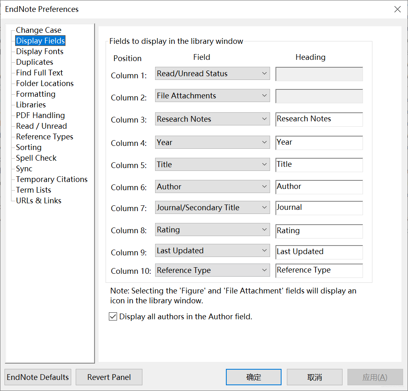The height and width of the screenshot is (391, 408).
Task: Open the Display Fonts preferences panel
Action: (40, 52)
